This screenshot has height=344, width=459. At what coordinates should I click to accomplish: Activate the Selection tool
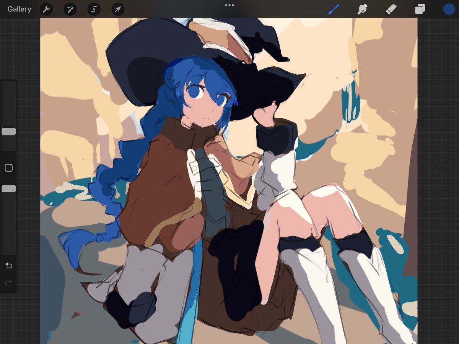coord(94,9)
